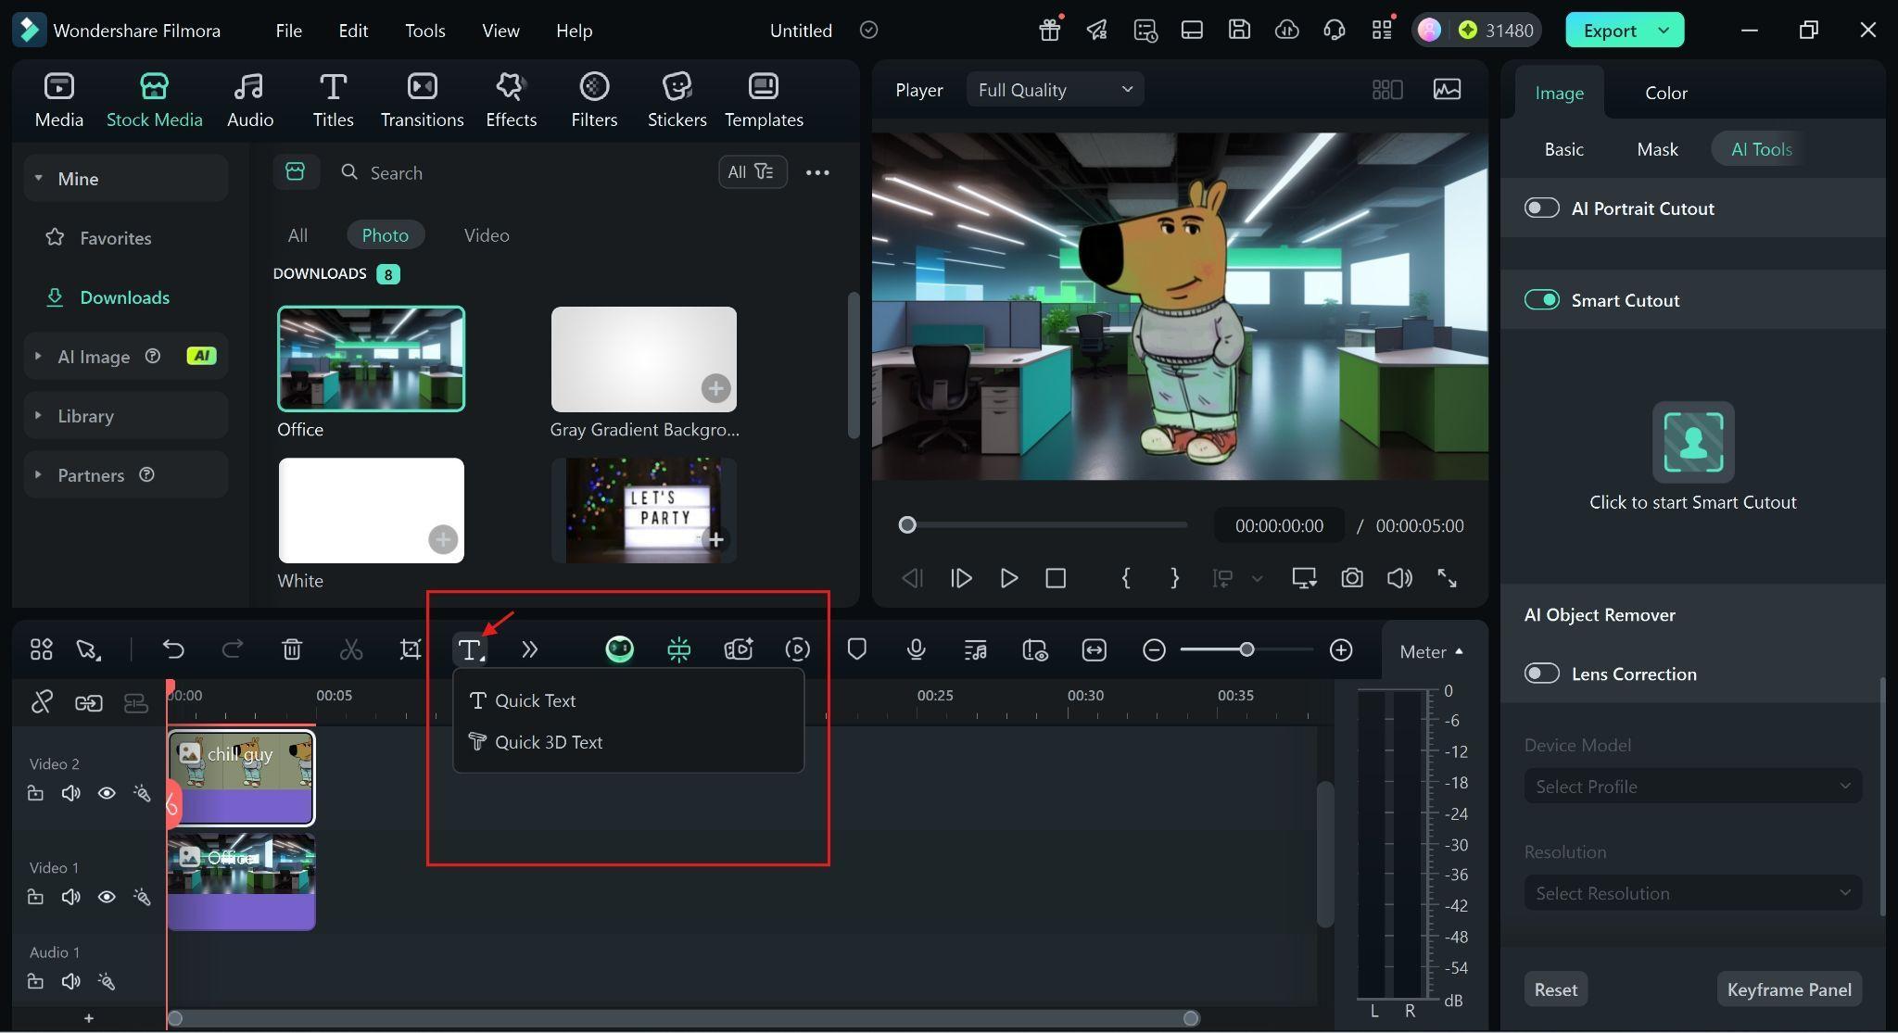Hide the Video 2 track with eye icon
Viewport: 1898px width, 1033px height.
[107, 793]
